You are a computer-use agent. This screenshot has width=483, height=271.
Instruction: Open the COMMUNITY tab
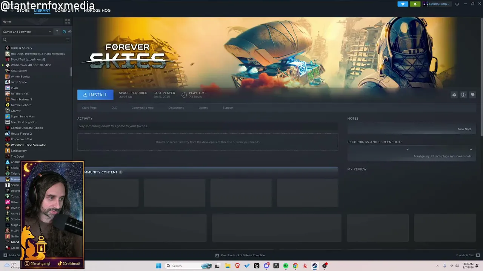[67, 11]
